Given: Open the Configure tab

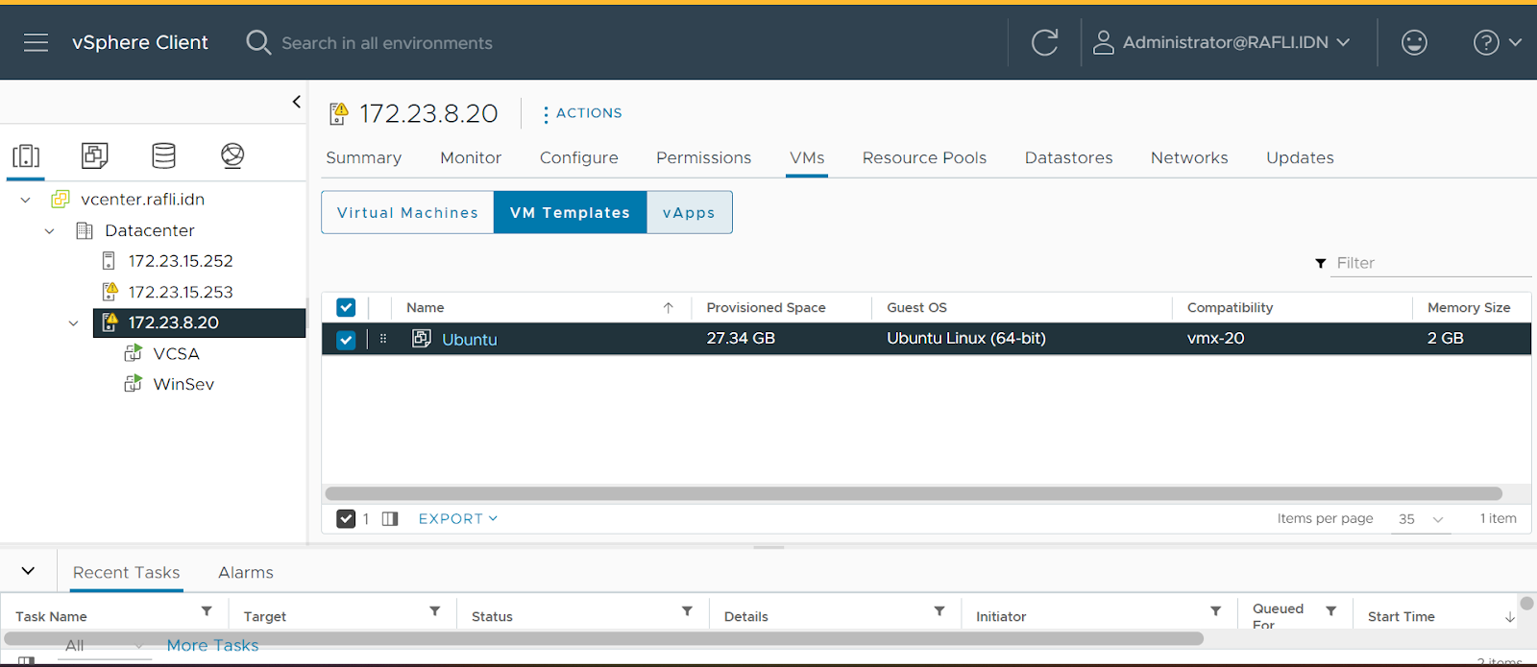Looking at the screenshot, I should (579, 157).
